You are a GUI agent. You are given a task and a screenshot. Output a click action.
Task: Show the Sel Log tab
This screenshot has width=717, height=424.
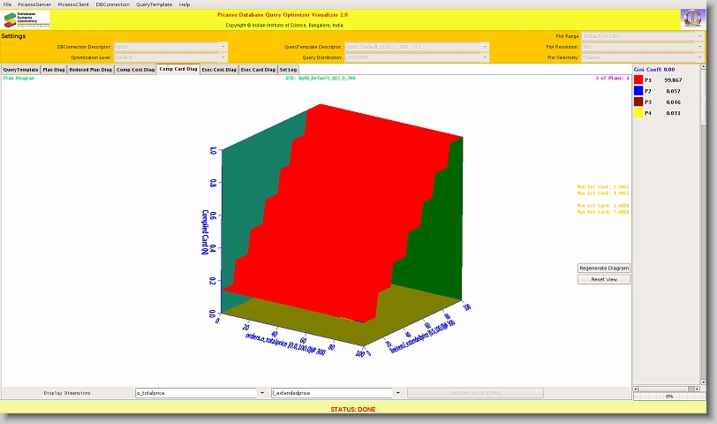[x=288, y=69]
